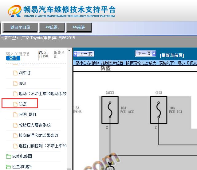
Task: Click document icon beside 照明, 尾灯
Action: pyautogui.click(x=15, y=114)
